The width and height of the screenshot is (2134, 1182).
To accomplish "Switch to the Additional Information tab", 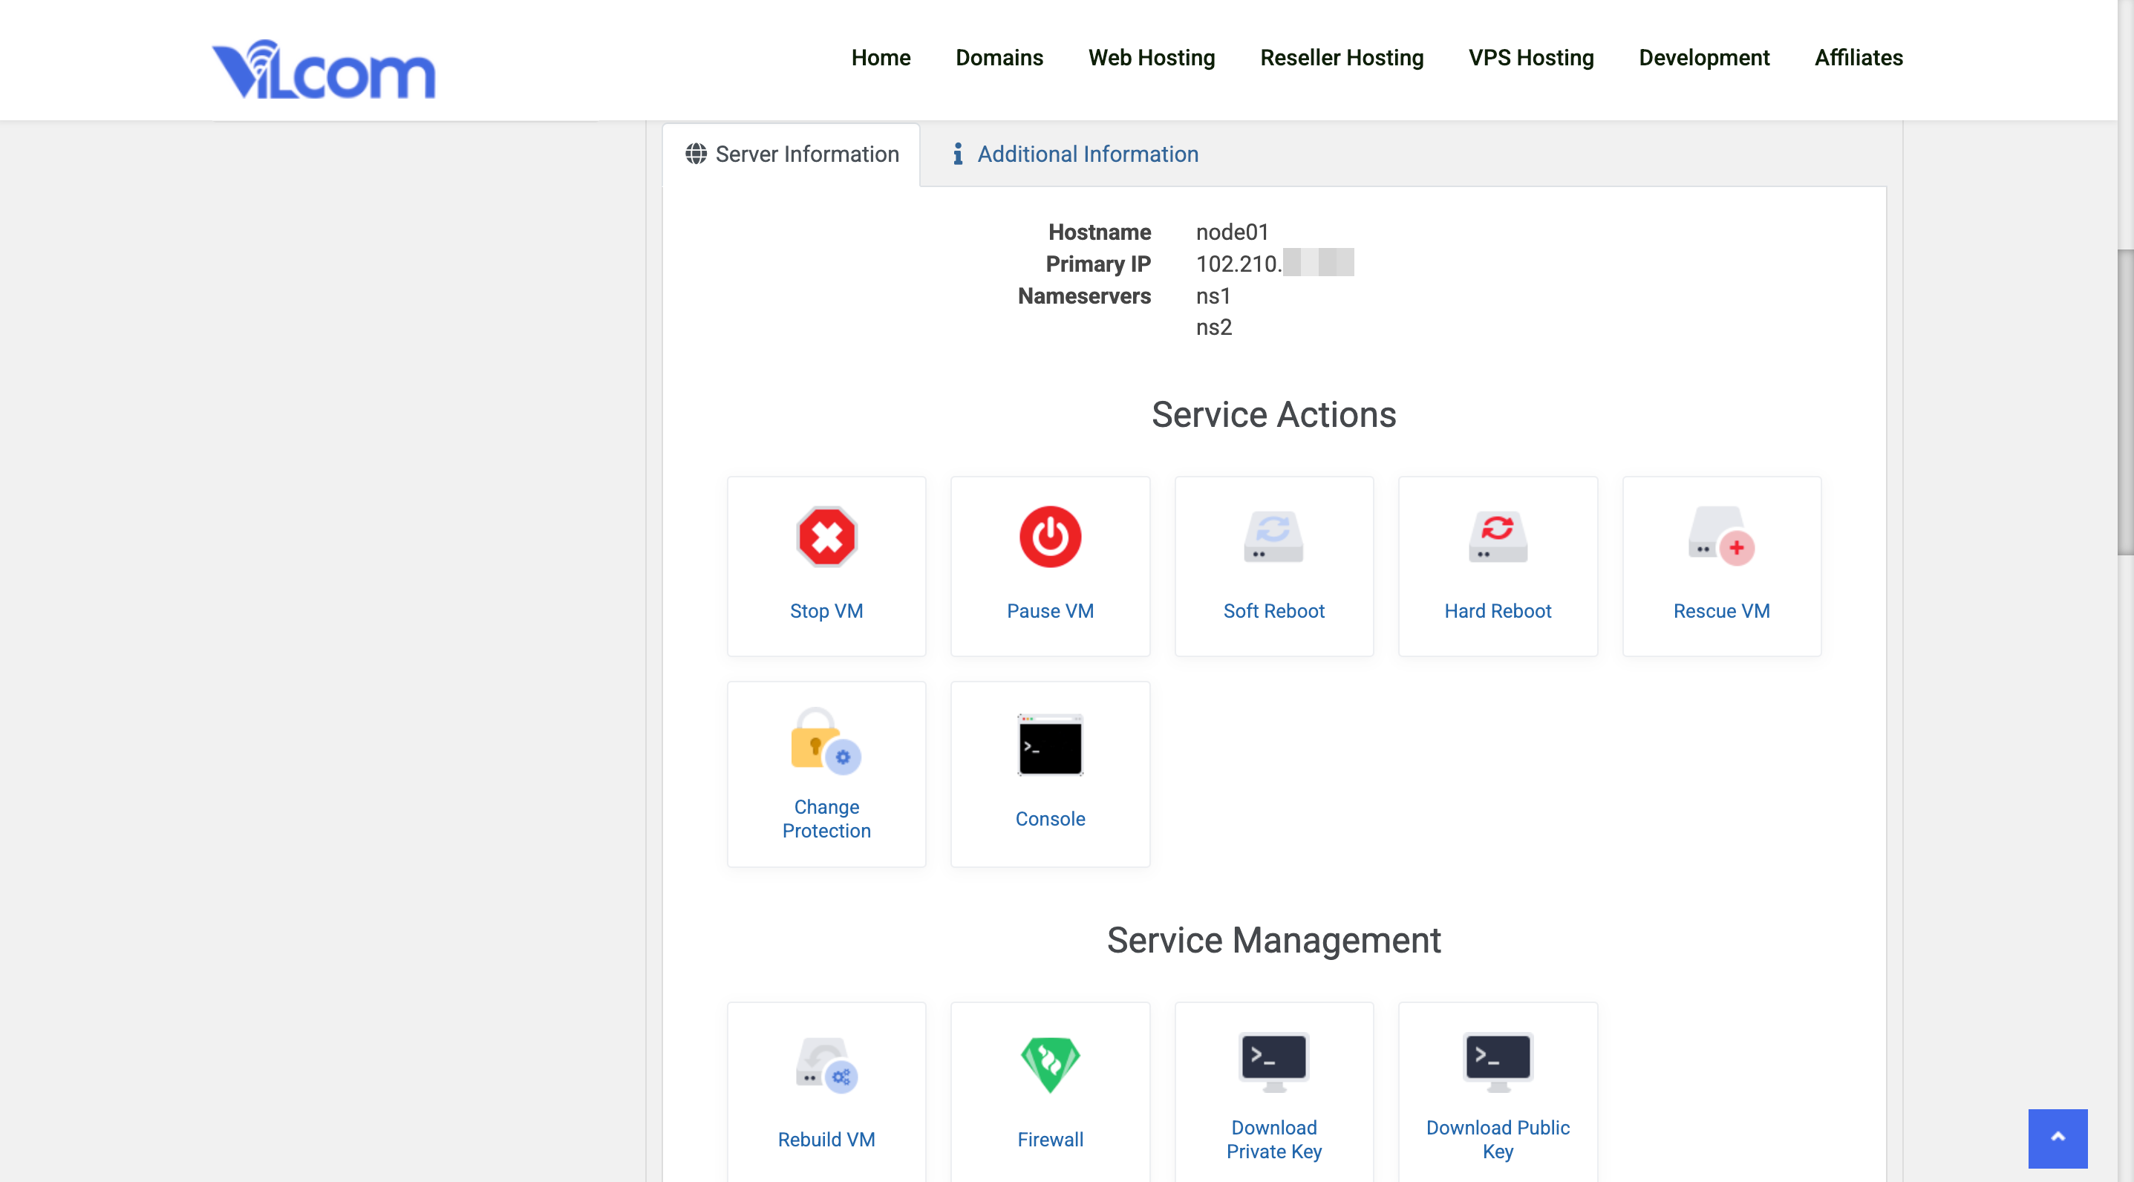I will pyautogui.click(x=1074, y=154).
